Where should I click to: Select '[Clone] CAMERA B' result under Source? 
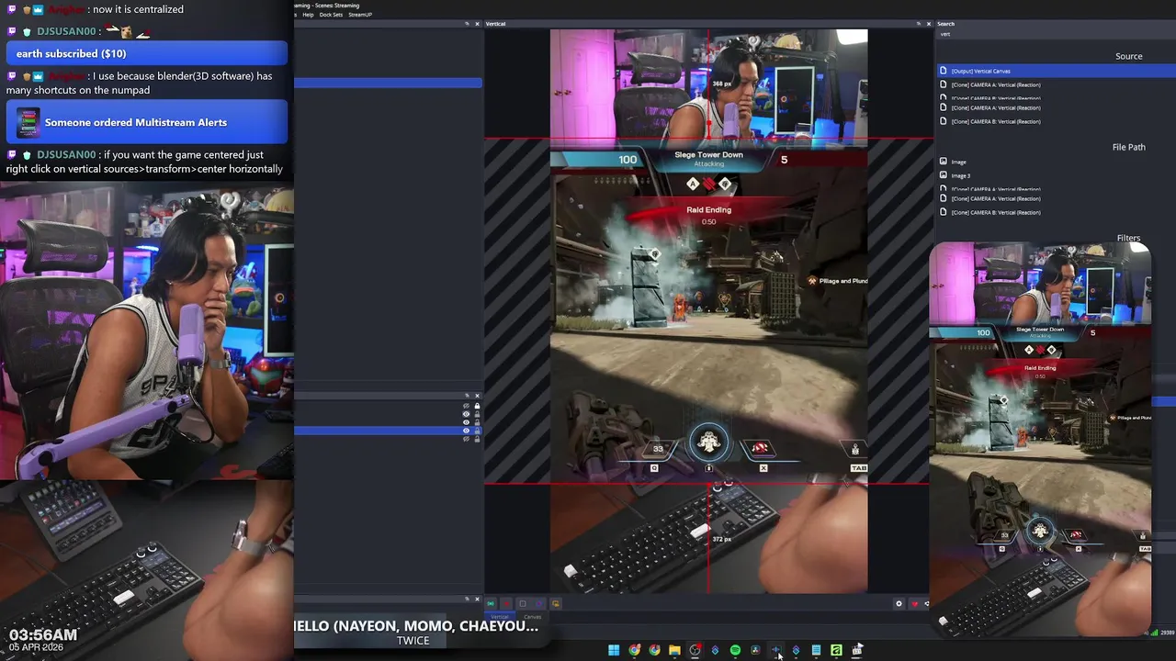click(x=996, y=121)
